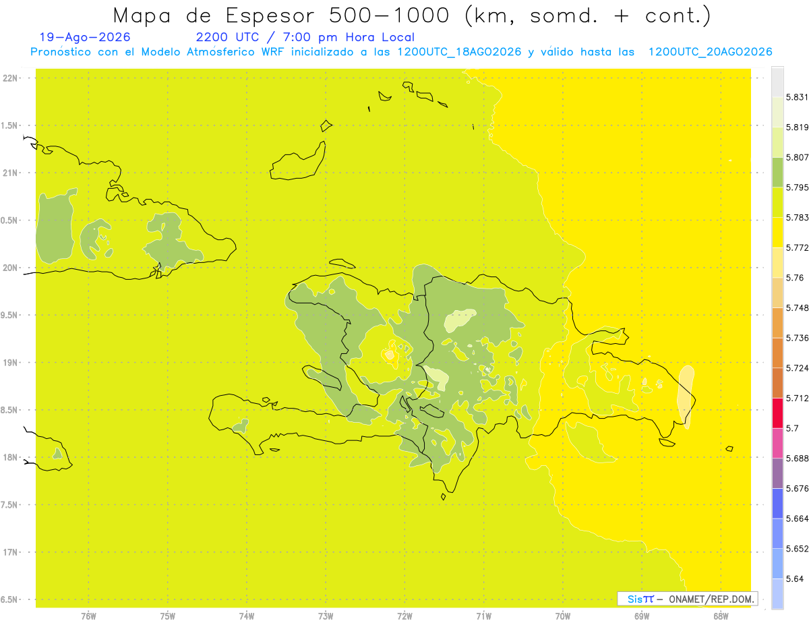Screen dimensions: 809x625
Task: Click the valid-until time '1200UTC_20AGO2026'
Action: tap(710, 52)
